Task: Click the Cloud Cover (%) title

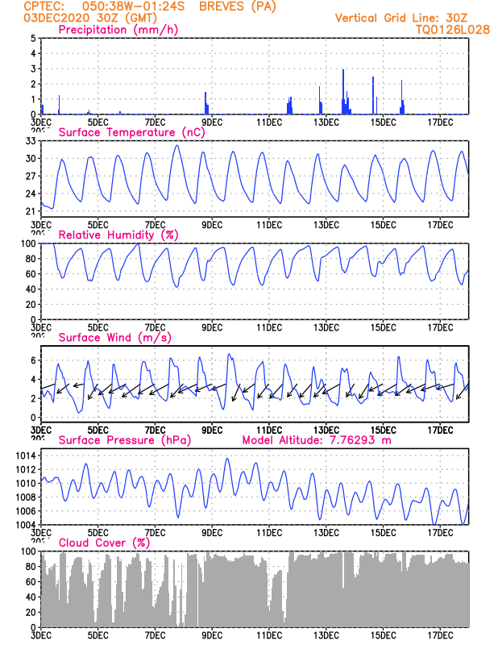Action: [x=104, y=543]
